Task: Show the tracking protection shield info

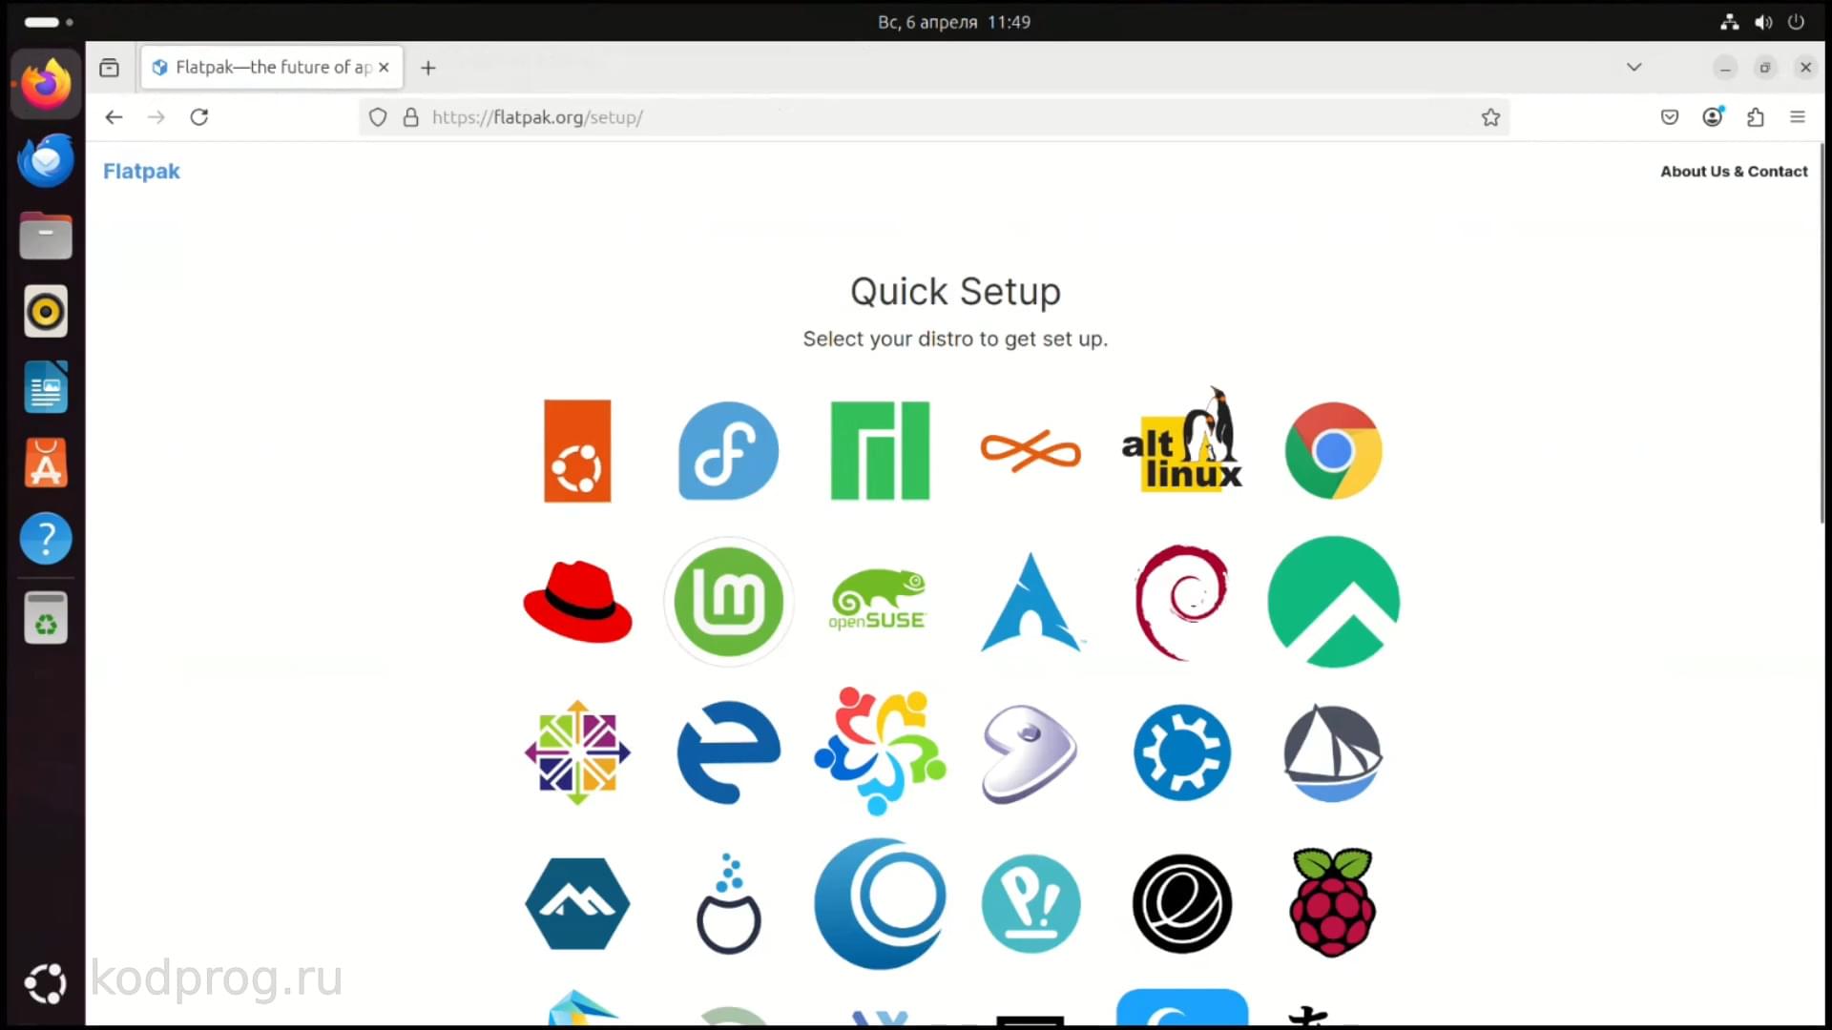Action: [x=378, y=117]
